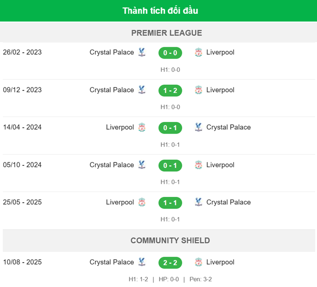The image size is (317, 287).
Task: Open the 0 - 0 score badge
Action: (x=170, y=53)
